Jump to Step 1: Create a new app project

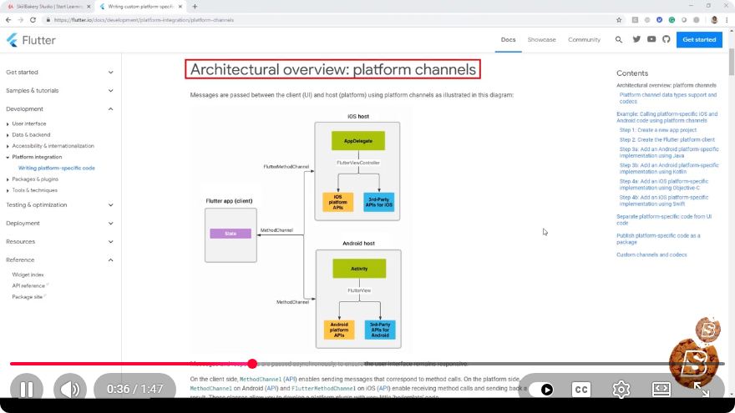[x=657, y=130]
